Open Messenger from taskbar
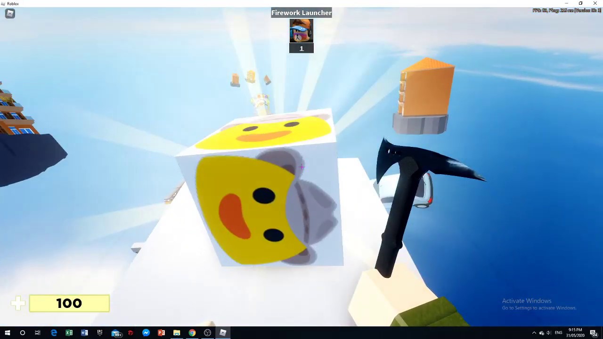 point(146,333)
